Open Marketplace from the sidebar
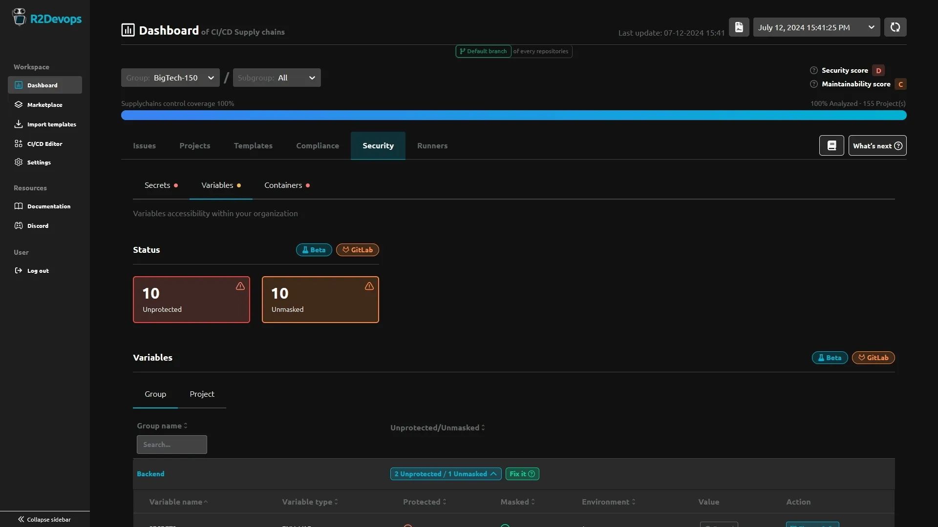Viewport: 938px width, 527px height. click(x=44, y=104)
